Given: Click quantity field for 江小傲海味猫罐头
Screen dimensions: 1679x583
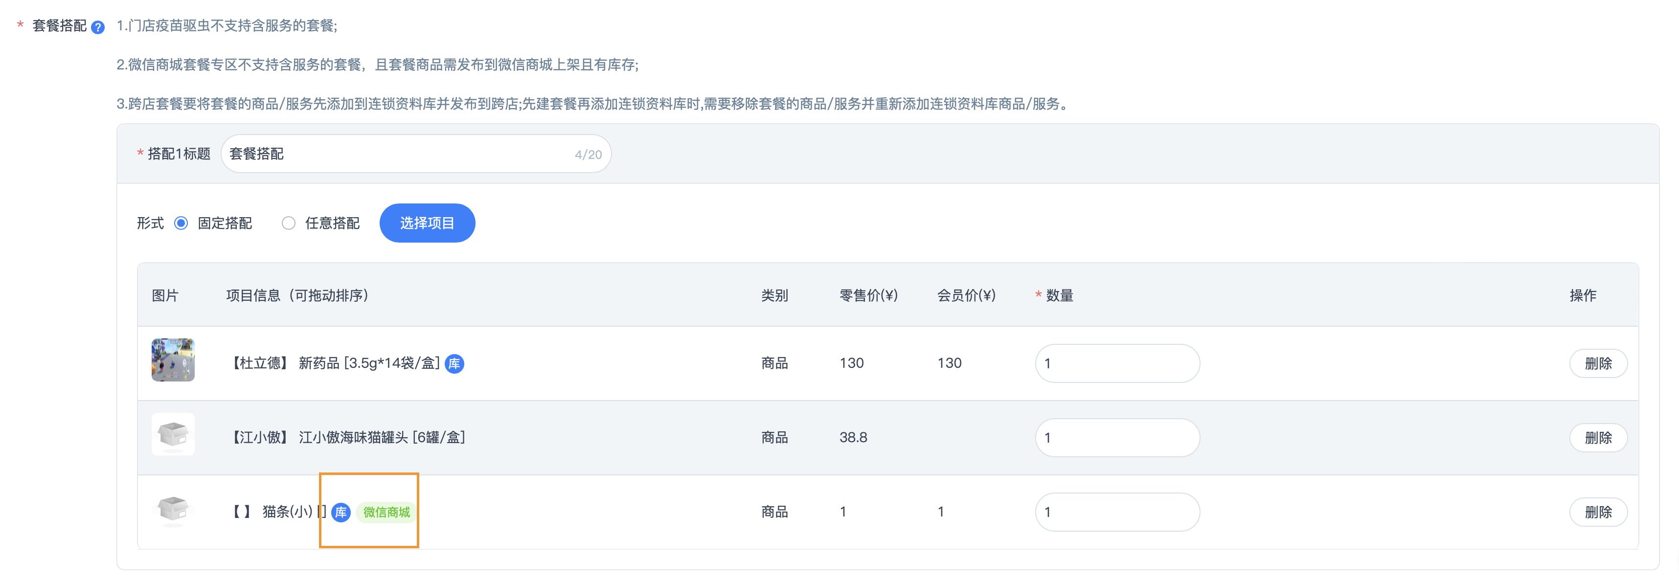Looking at the screenshot, I should coord(1116,438).
